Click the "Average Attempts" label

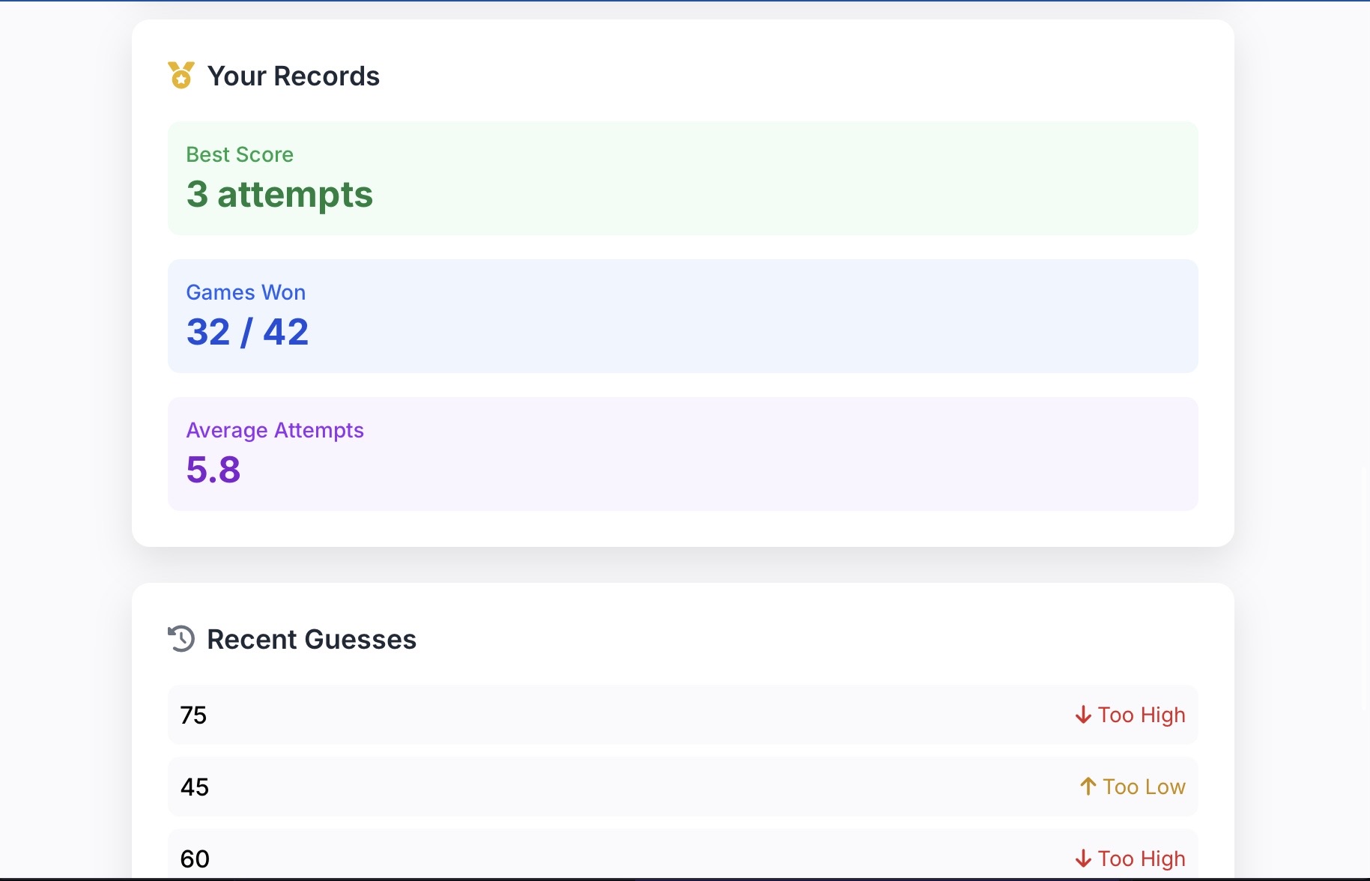pyautogui.click(x=275, y=430)
